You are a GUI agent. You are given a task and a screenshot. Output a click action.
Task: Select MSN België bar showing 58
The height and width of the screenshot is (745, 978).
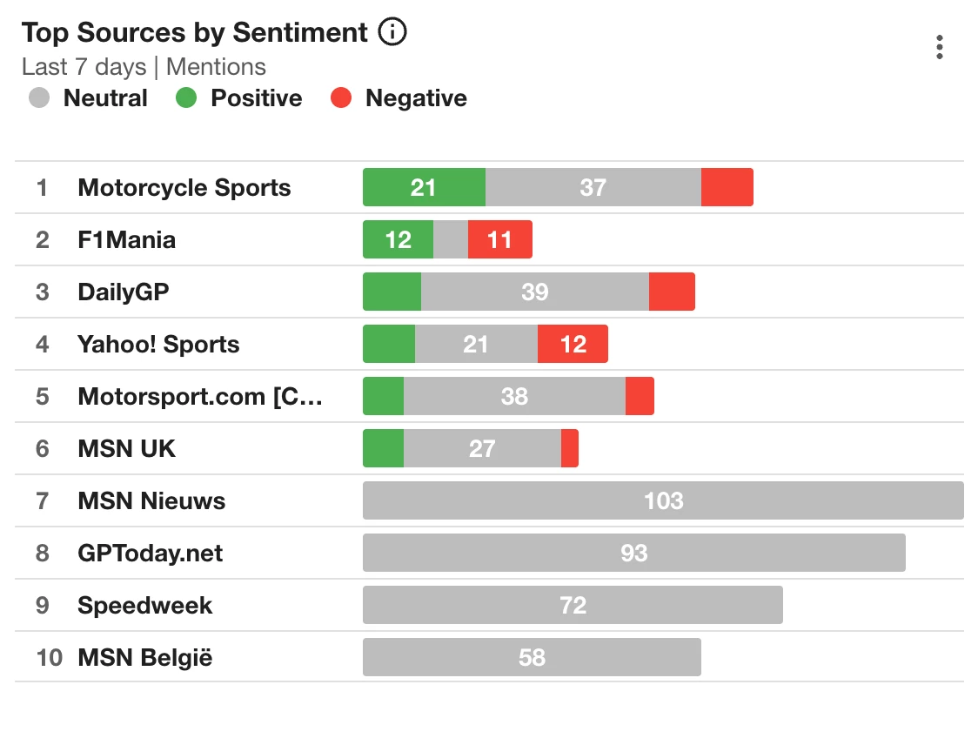point(532,658)
